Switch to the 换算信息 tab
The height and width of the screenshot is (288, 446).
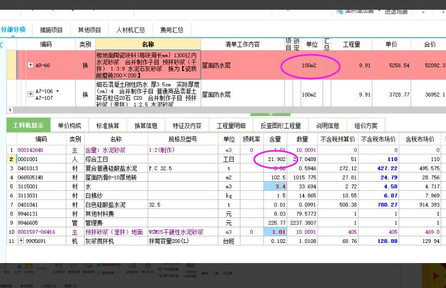(x=146, y=125)
